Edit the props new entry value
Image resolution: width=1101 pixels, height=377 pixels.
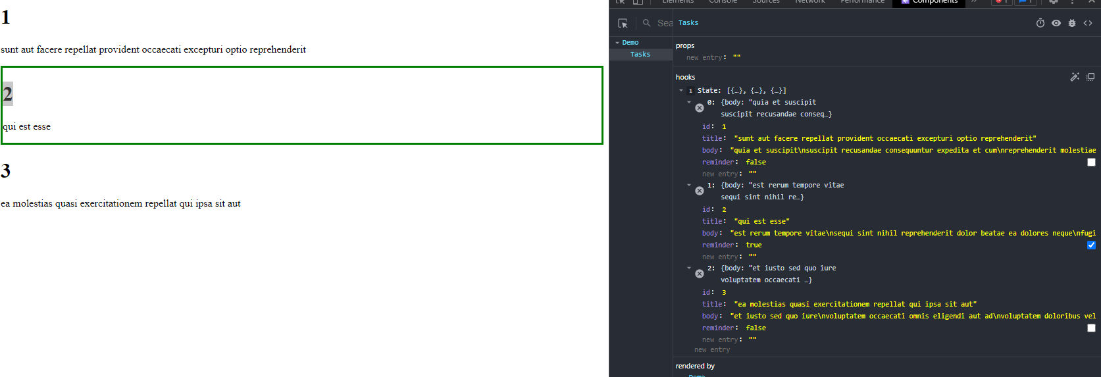pyautogui.click(x=736, y=58)
